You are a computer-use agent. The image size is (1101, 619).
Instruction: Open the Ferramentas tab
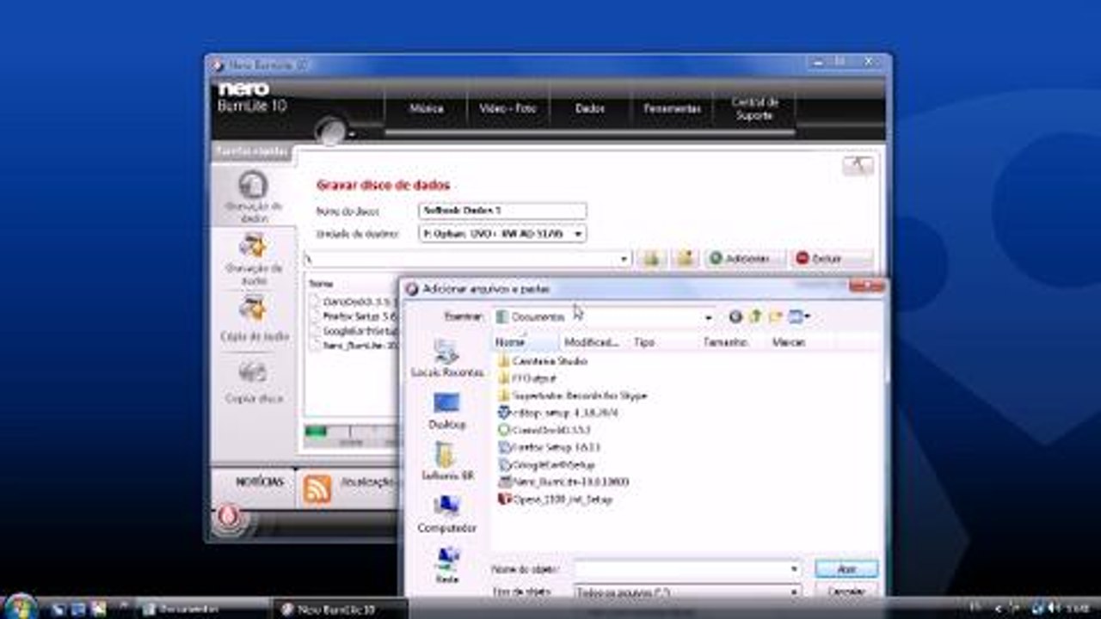(672, 109)
